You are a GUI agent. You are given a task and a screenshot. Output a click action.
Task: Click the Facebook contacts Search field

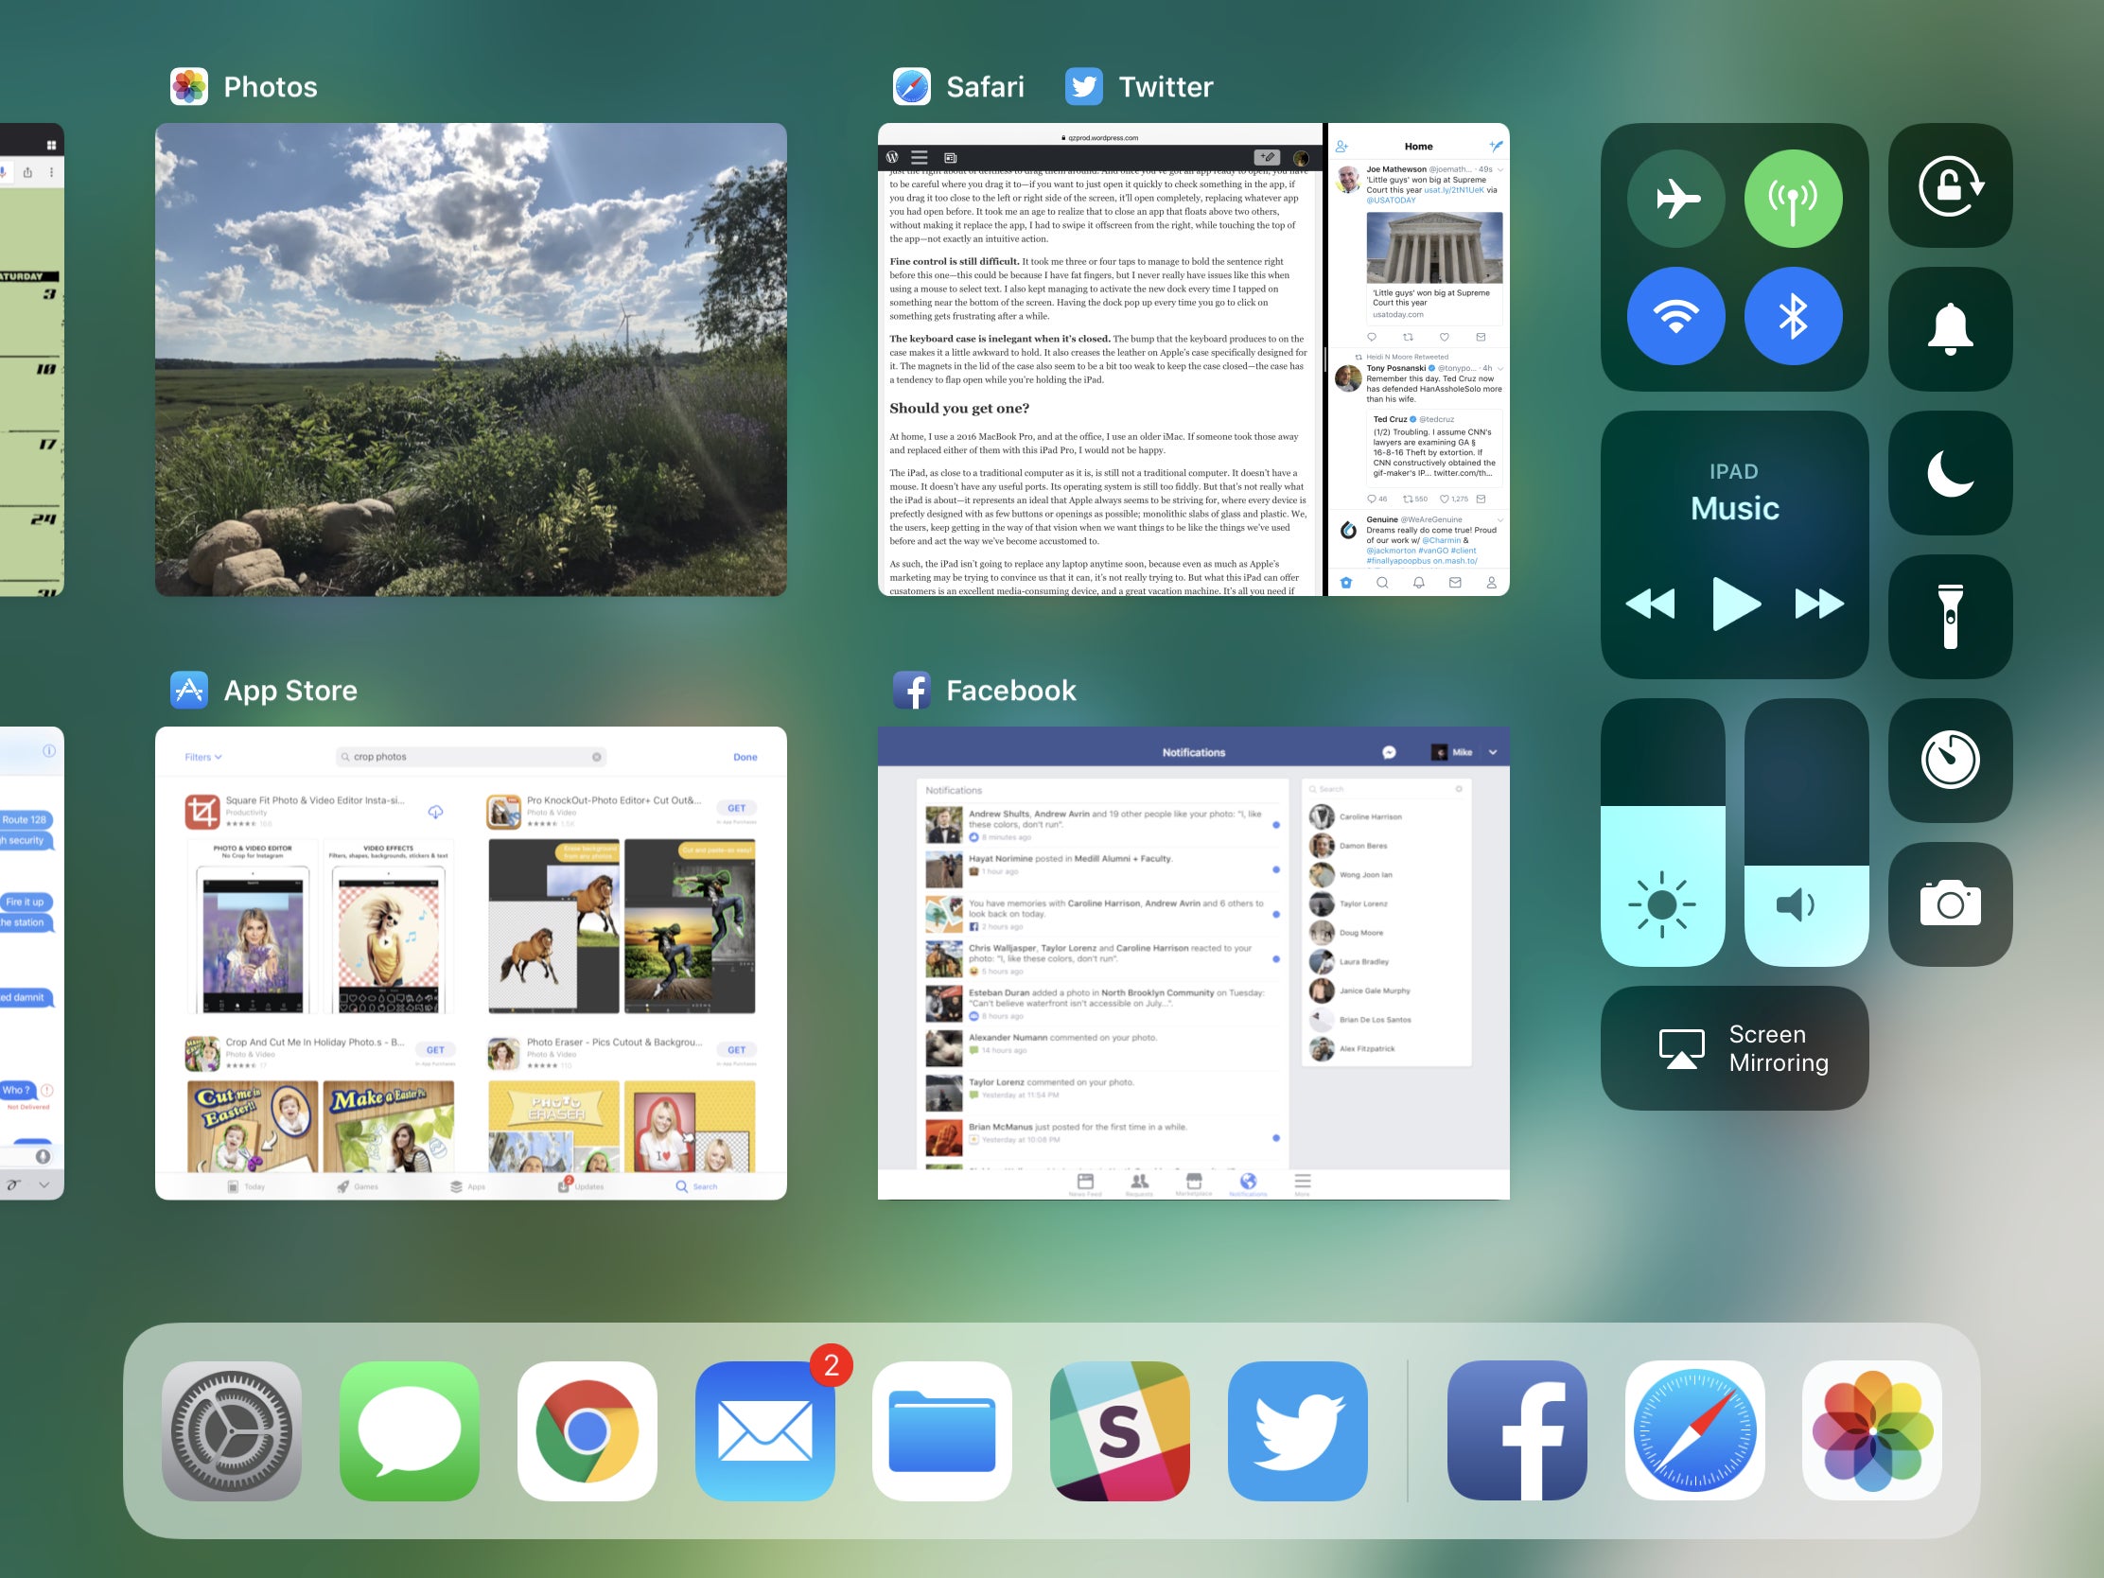(1386, 788)
